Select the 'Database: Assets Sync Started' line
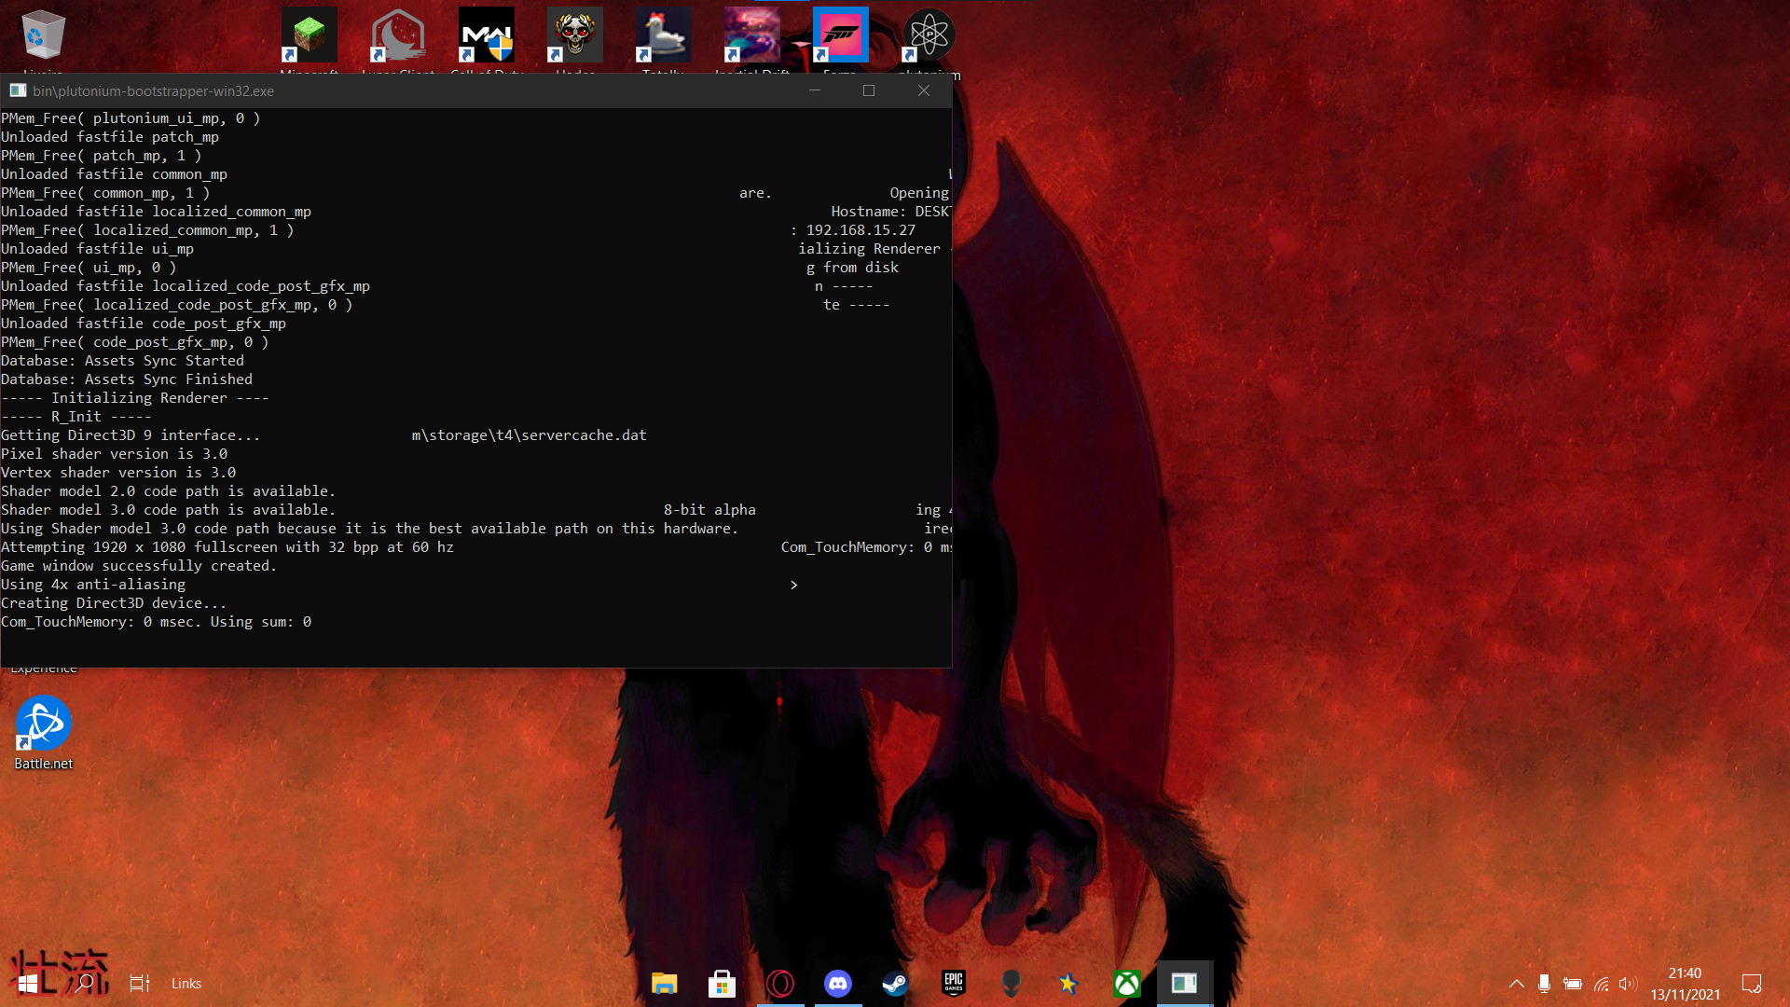The height and width of the screenshot is (1007, 1790). tap(122, 361)
